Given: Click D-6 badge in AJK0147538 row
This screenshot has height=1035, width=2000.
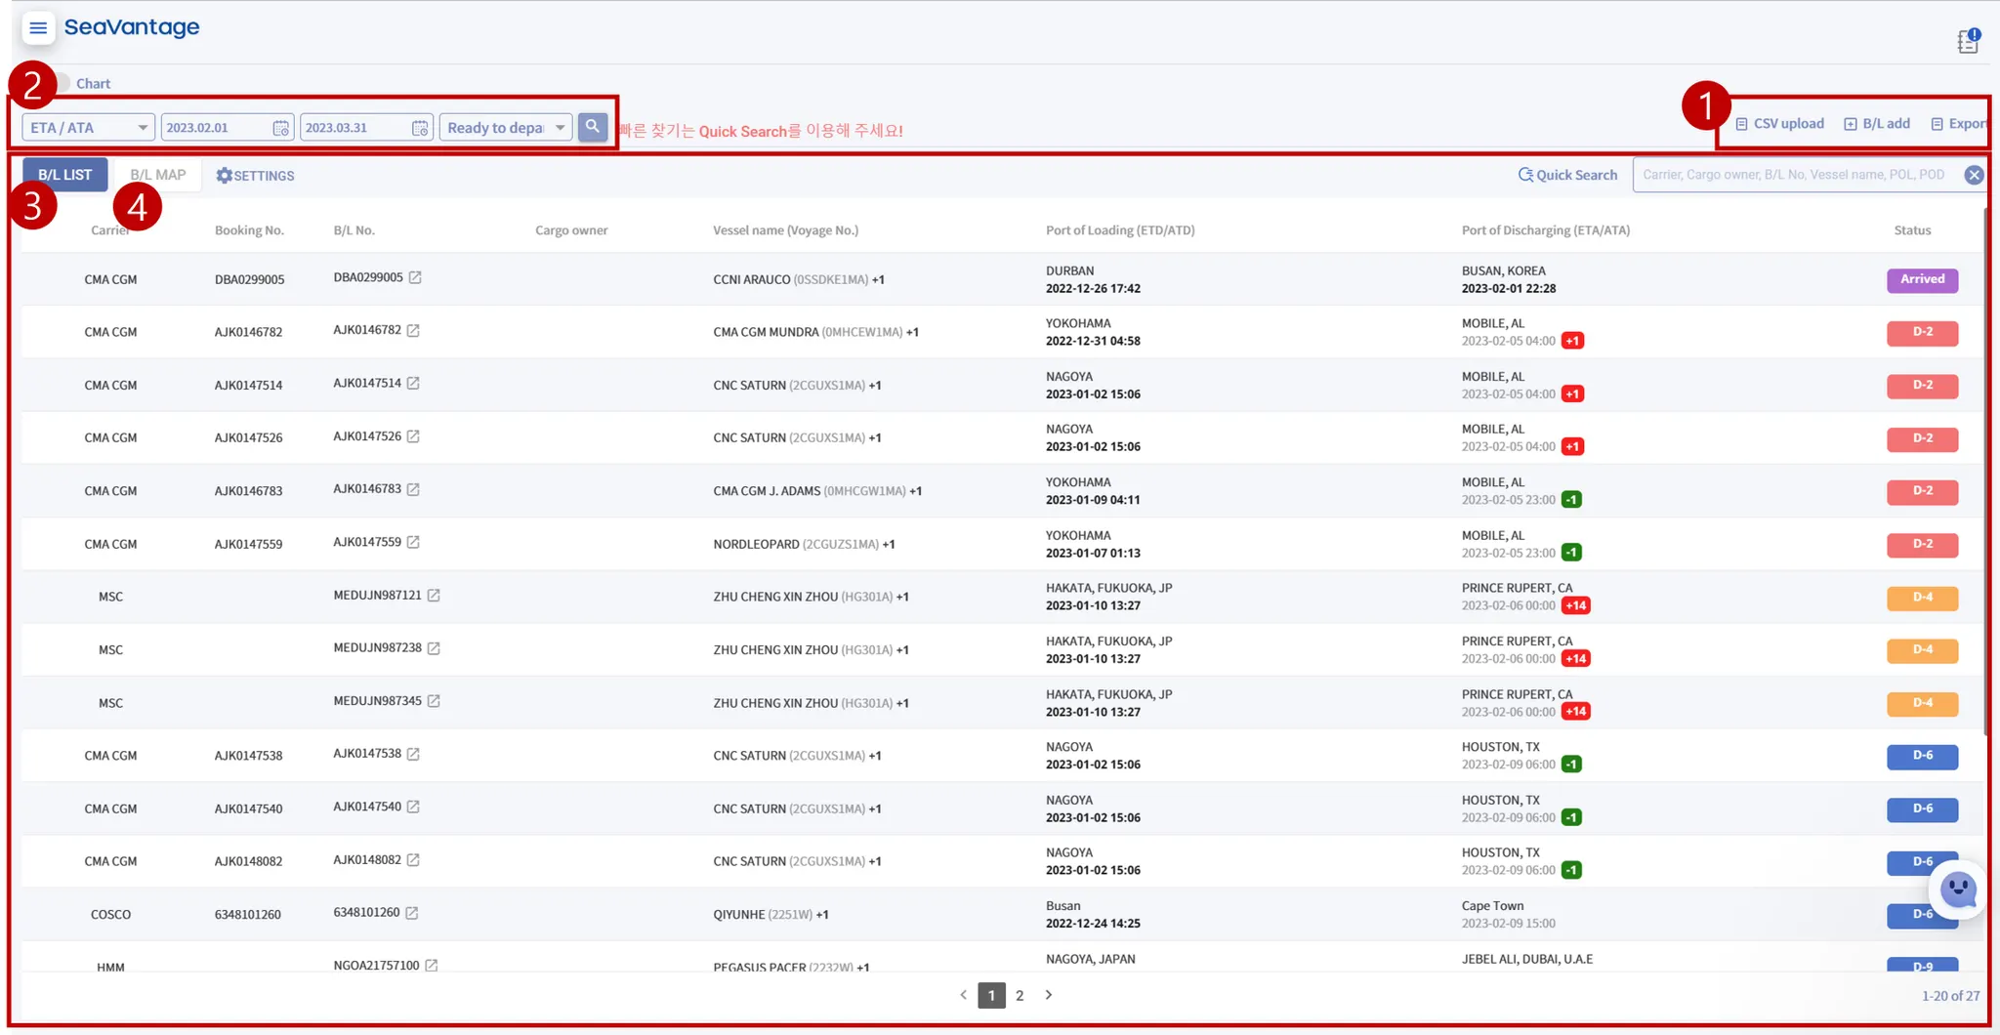Looking at the screenshot, I should click(x=1922, y=756).
